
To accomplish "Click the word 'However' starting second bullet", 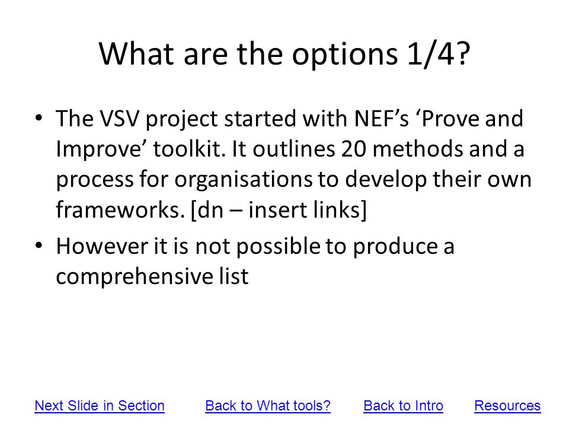I will tap(102, 246).
